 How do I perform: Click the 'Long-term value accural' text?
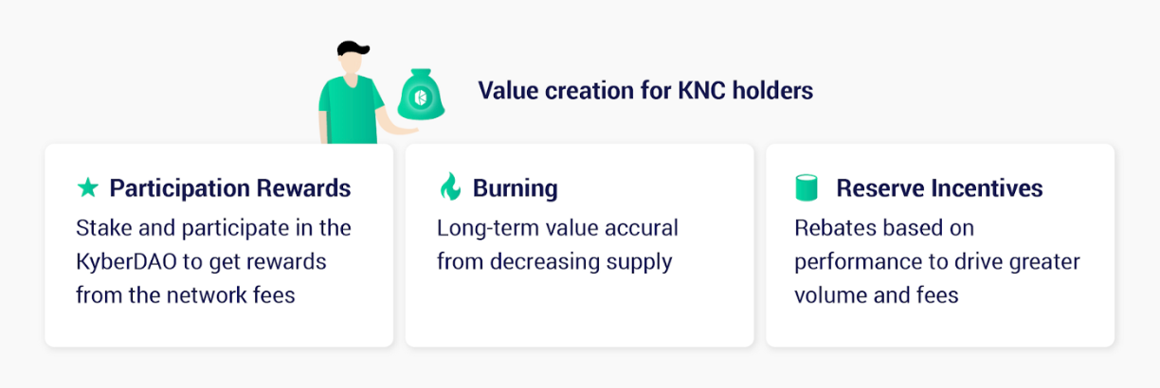[557, 228]
